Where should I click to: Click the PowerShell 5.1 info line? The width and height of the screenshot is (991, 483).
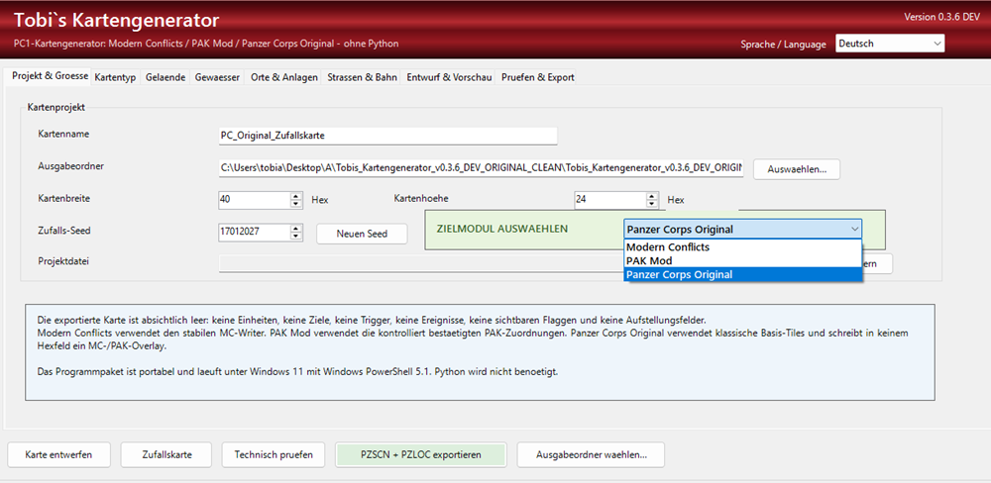297,371
